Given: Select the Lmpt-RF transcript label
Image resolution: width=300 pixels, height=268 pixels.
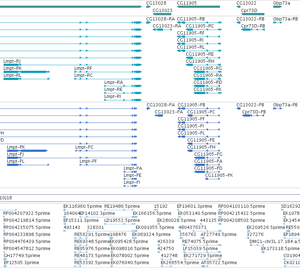Looking at the screenshot, I should coord(83,68).
